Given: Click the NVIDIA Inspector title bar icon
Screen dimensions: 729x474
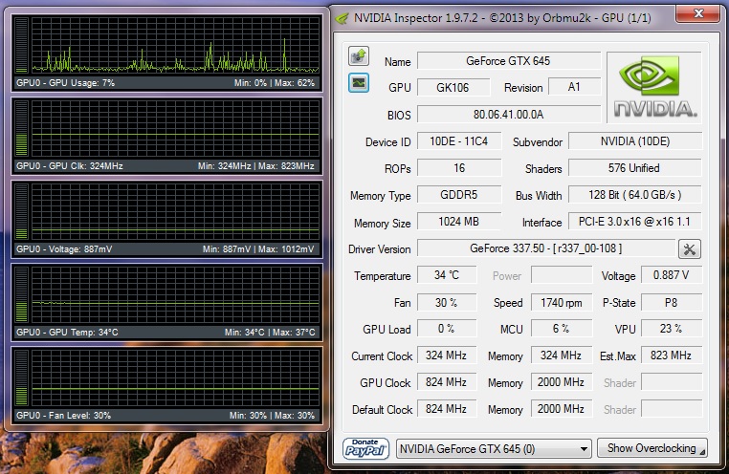Looking at the screenshot, I should [x=342, y=18].
